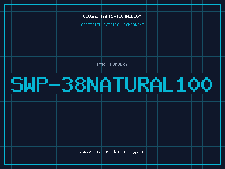Select the part number SWP-38NATURAL100
Viewport: 225px width, 169px height.
[x=112, y=84]
